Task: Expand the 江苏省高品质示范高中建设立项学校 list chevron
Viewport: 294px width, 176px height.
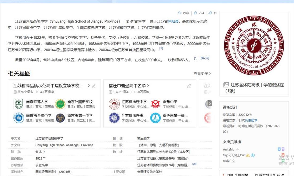Action: tap(89, 86)
